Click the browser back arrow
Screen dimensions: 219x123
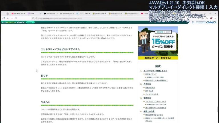click(7, 18)
